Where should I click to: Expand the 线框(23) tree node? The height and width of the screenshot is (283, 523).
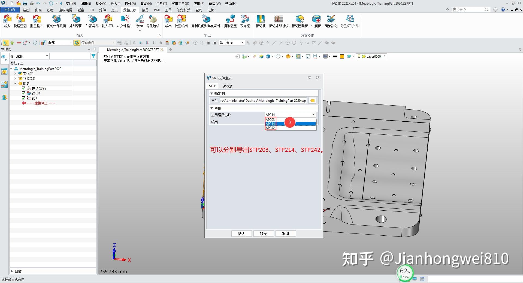tap(15, 78)
